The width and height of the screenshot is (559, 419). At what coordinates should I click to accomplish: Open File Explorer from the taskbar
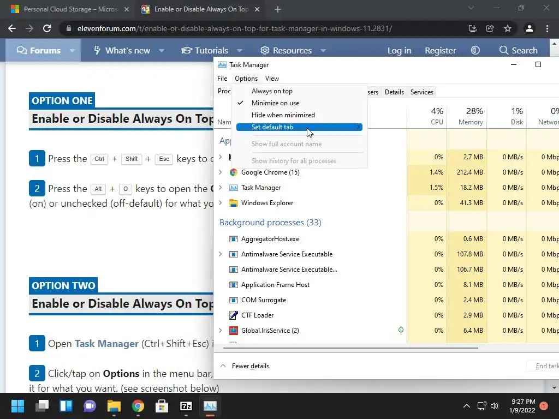[114, 406]
